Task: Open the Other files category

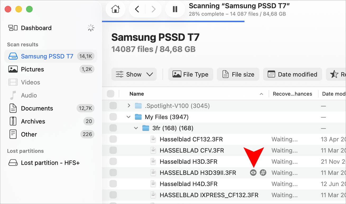Action: click(x=29, y=134)
